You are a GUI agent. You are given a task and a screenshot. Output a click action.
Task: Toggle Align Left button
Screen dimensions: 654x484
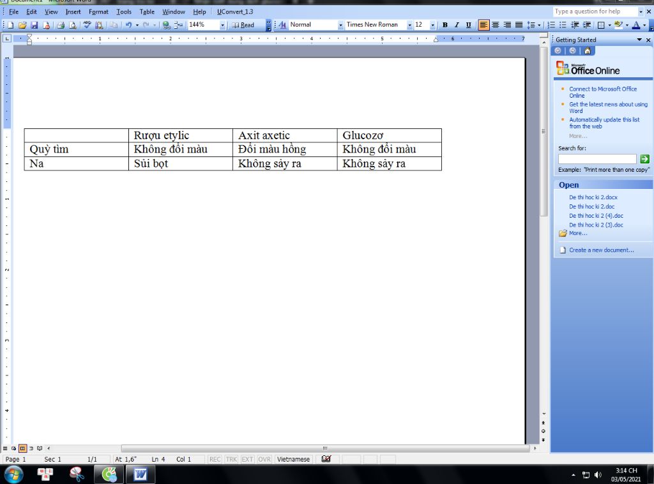[483, 25]
